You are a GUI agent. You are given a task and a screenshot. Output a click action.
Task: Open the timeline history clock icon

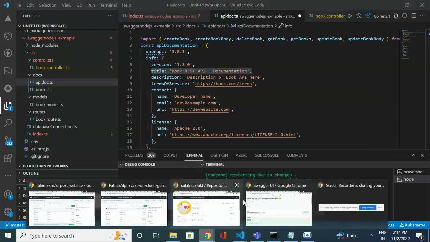pyautogui.click(x=359, y=16)
